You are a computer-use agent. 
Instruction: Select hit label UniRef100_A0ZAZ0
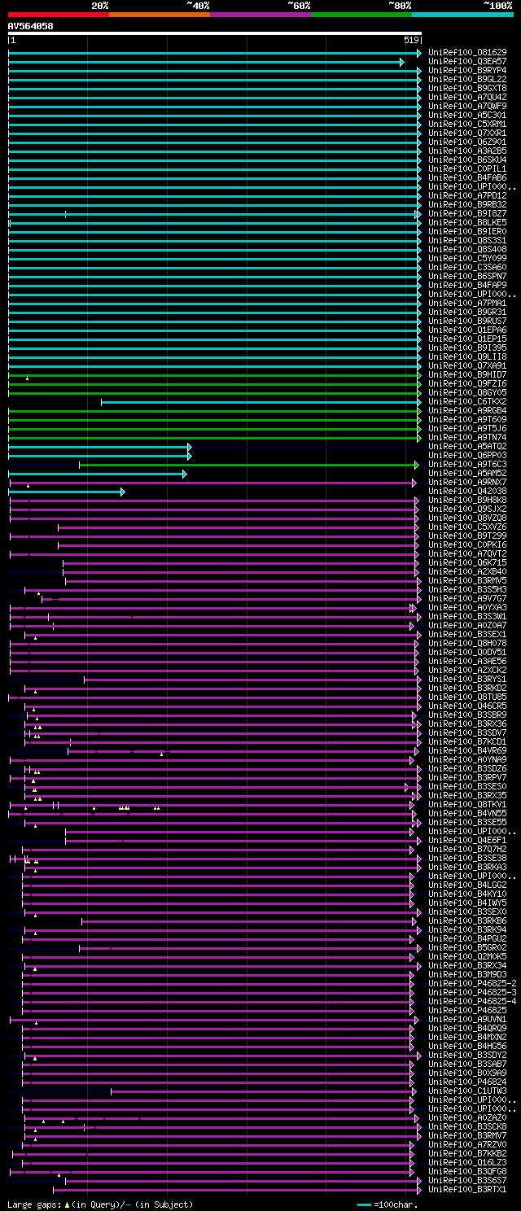tap(467, 1117)
